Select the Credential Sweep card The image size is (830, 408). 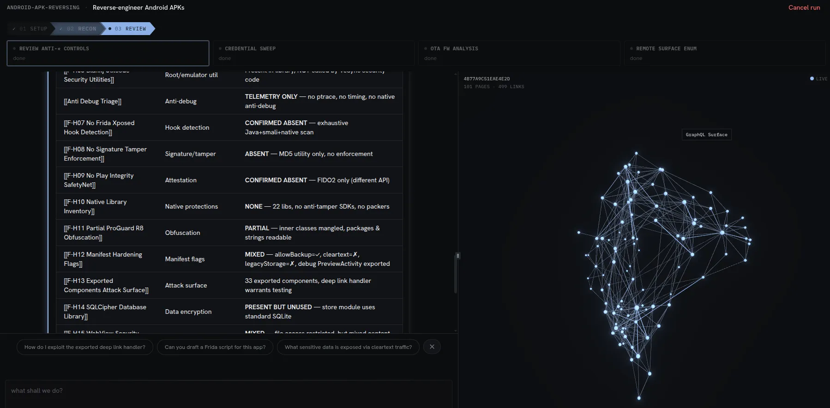click(x=313, y=53)
